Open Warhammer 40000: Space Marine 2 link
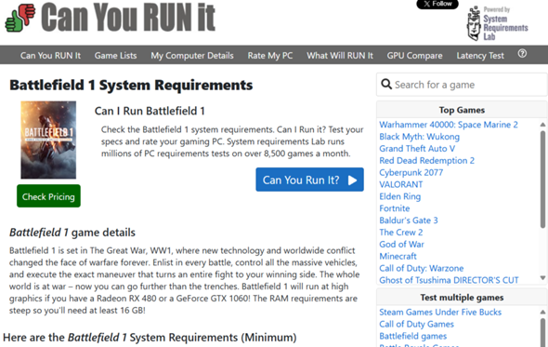Image resolution: width=548 pixels, height=347 pixels. [449, 125]
